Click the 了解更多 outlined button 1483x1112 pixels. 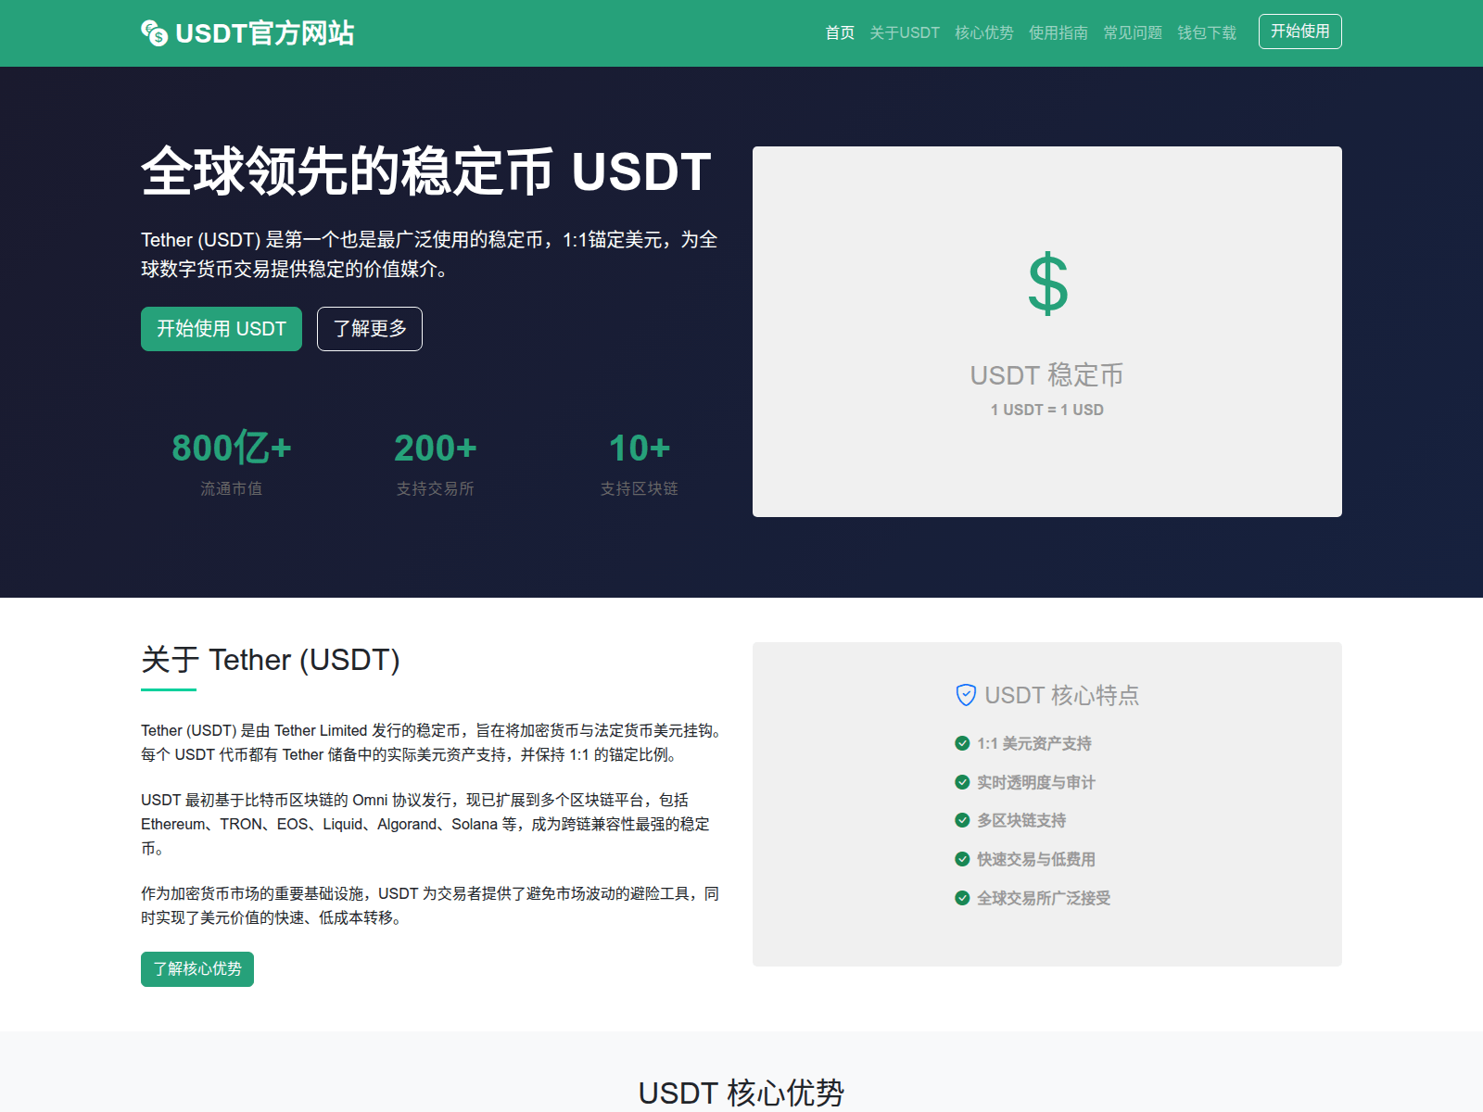tap(369, 329)
